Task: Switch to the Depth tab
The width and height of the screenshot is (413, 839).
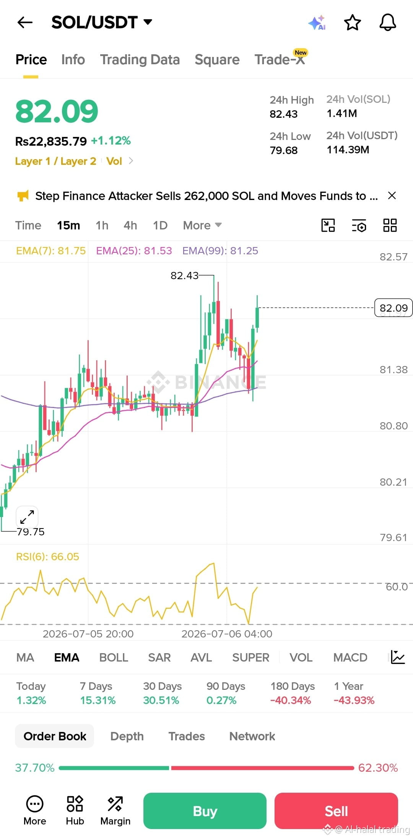Action: [127, 736]
